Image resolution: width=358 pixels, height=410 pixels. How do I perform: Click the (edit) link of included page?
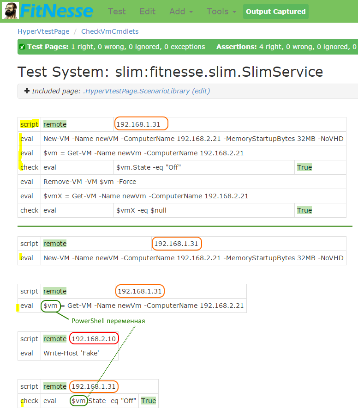[201, 91]
